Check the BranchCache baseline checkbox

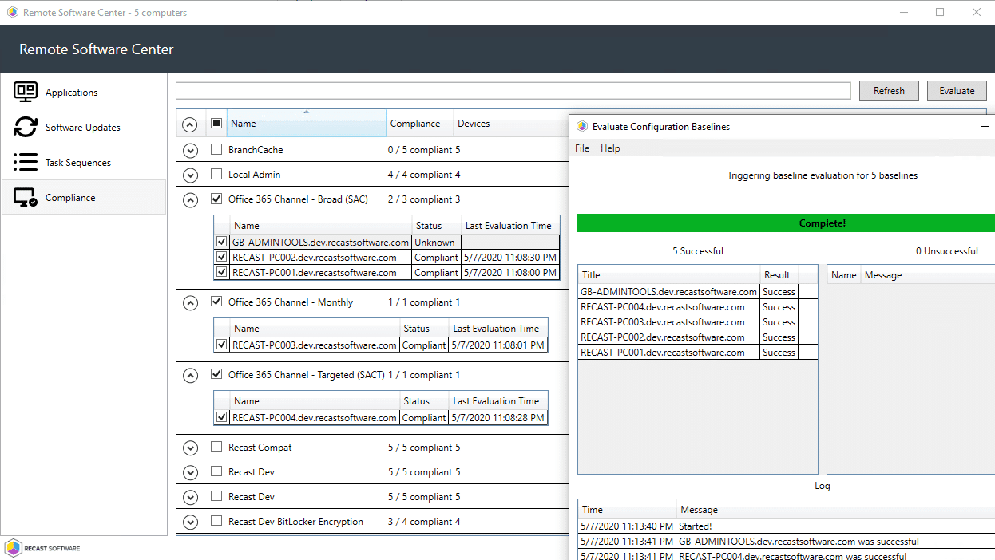(x=216, y=149)
